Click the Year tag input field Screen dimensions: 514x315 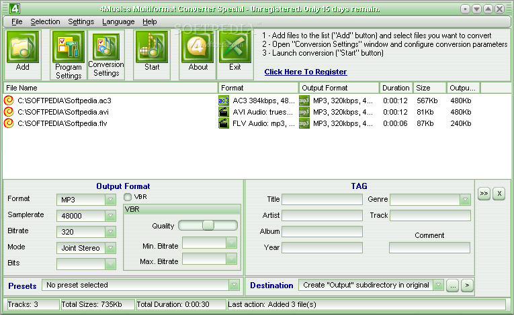tap(323, 247)
